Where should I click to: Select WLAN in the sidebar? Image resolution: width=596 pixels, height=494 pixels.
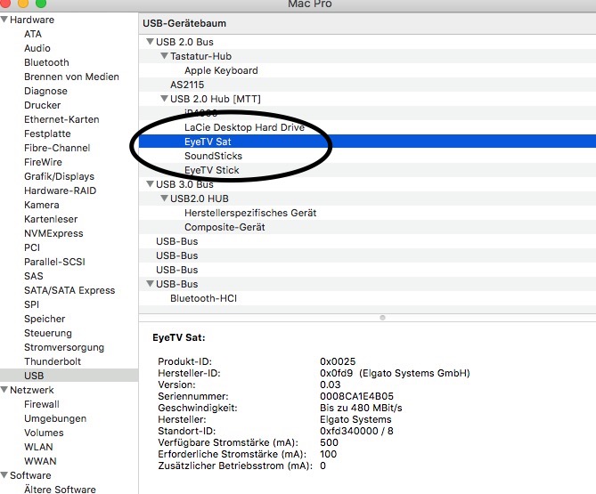38,447
